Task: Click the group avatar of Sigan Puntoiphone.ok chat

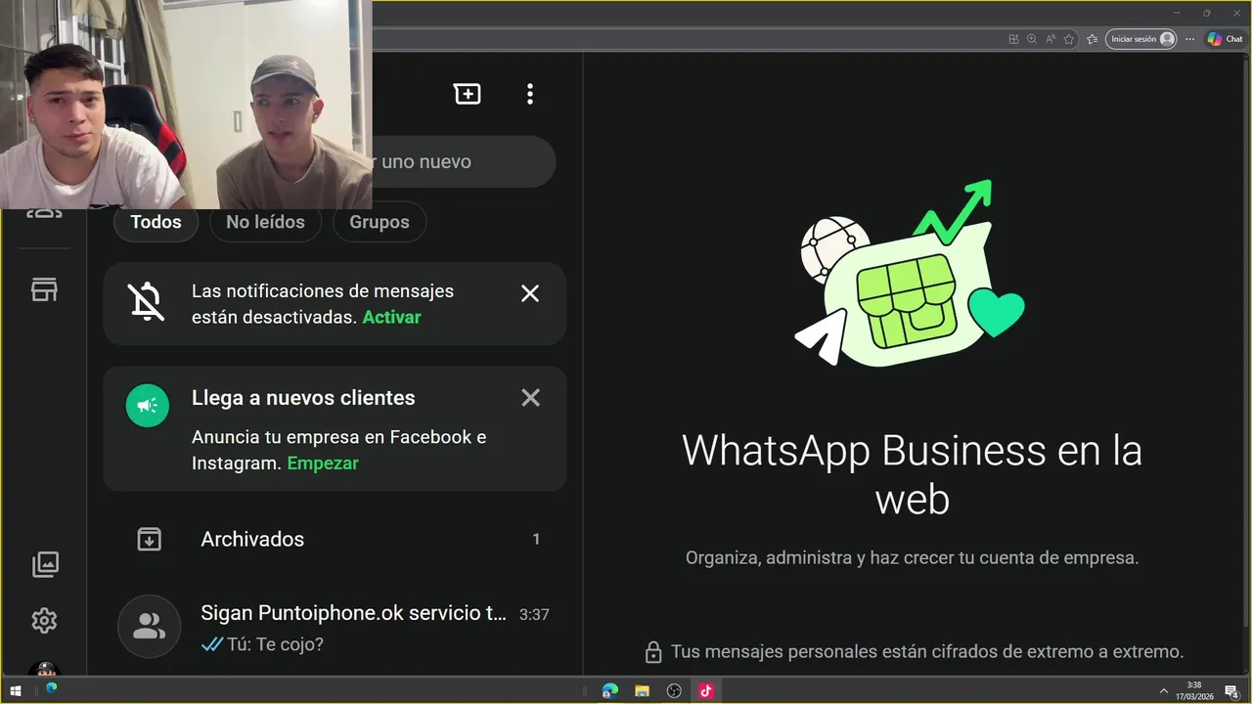Action: (x=149, y=626)
